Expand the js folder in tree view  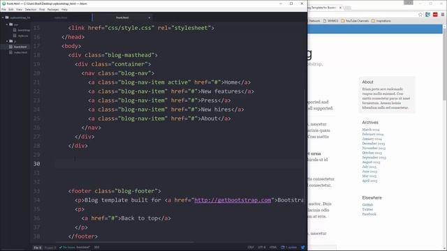click(x=7, y=41)
